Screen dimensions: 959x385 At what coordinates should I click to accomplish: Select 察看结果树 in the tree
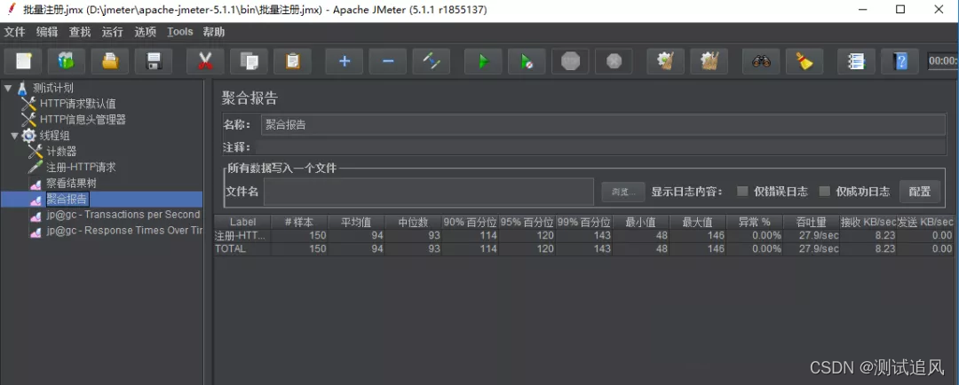[x=72, y=184]
